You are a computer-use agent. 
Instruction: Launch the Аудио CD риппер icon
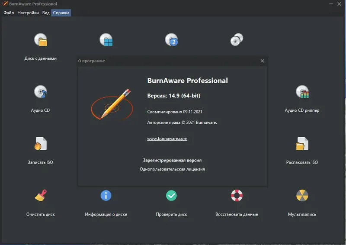302,91
